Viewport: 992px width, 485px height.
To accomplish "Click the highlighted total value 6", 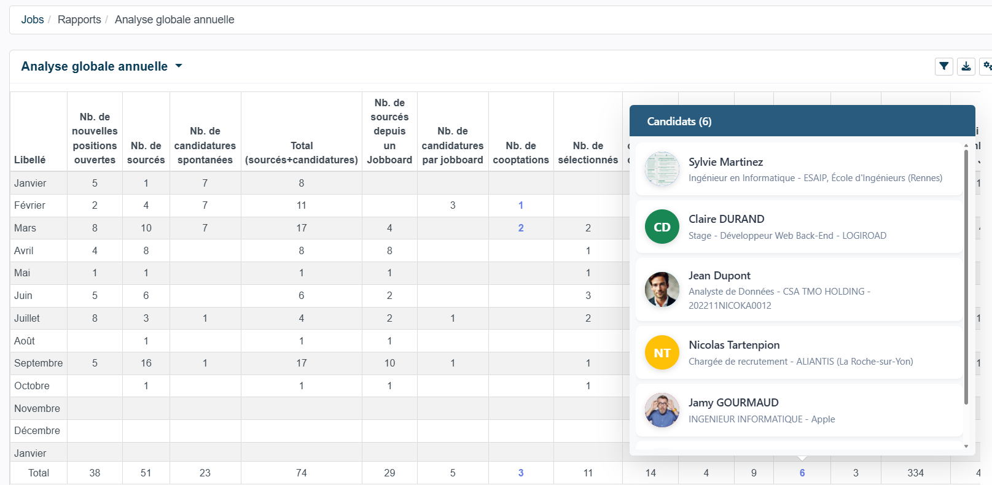I will point(802,473).
